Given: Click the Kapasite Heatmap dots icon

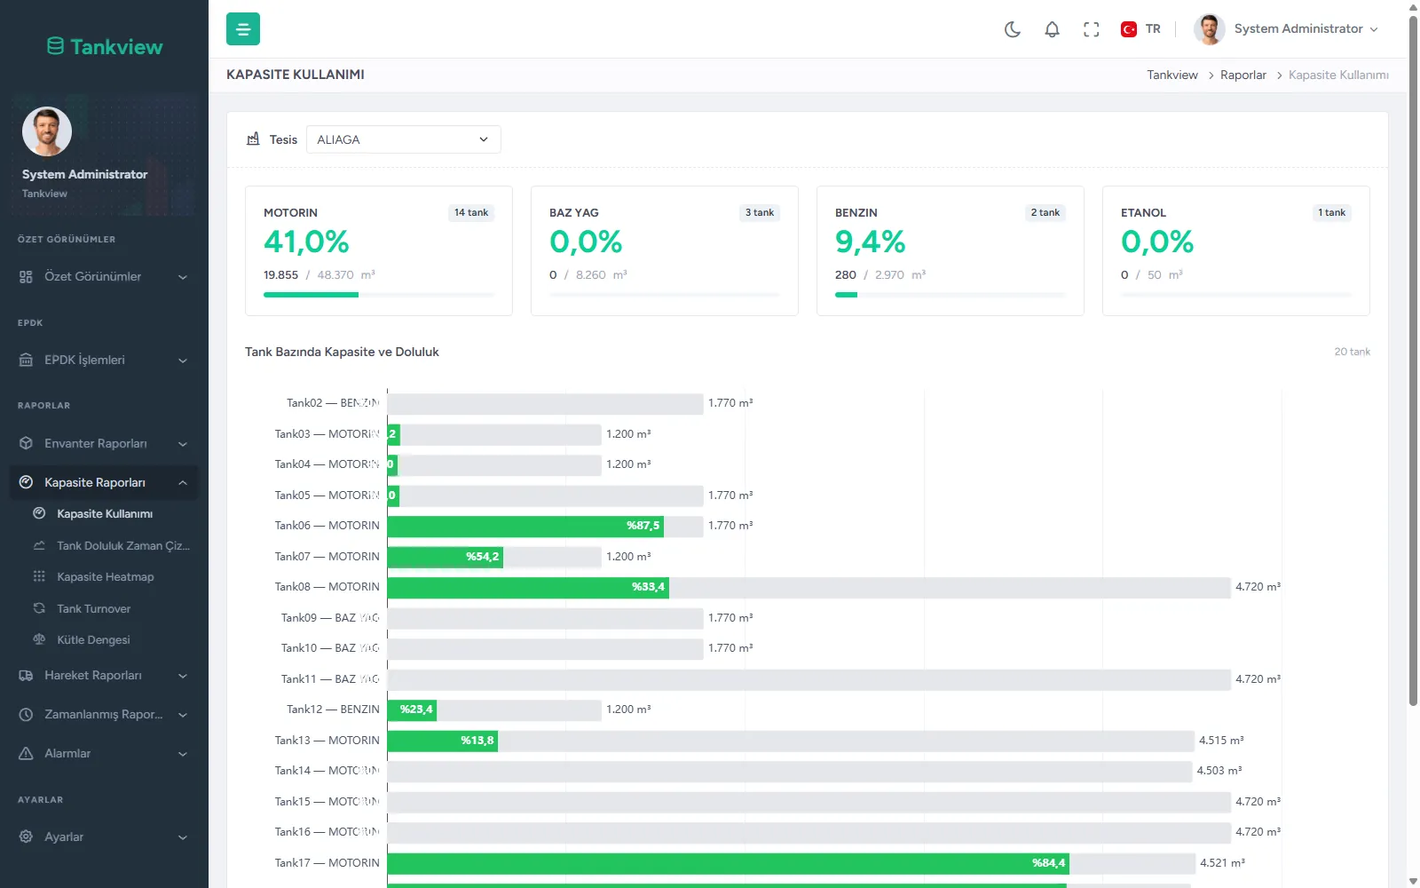Looking at the screenshot, I should click(39, 577).
